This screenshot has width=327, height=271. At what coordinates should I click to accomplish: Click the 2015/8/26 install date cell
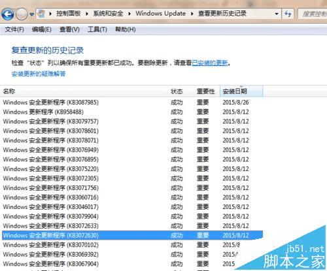235,103
